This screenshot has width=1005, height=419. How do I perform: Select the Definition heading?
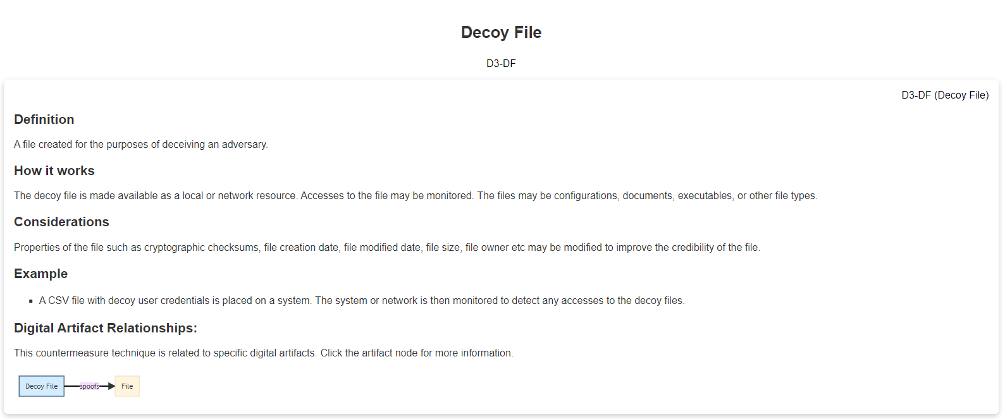click(44, 119)
